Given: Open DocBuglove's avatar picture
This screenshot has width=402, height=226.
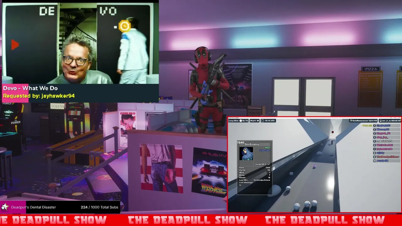Looking at the screenshot, I should point(246,153).
